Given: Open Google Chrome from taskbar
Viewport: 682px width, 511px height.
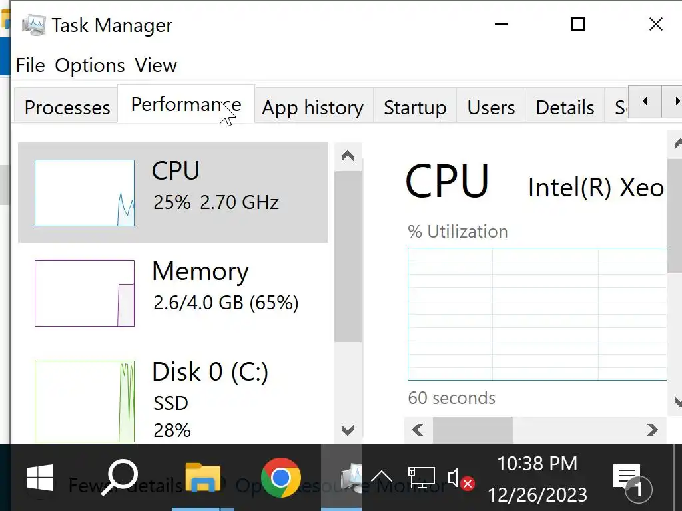Looking at the screenshot, I should (280, 478).
